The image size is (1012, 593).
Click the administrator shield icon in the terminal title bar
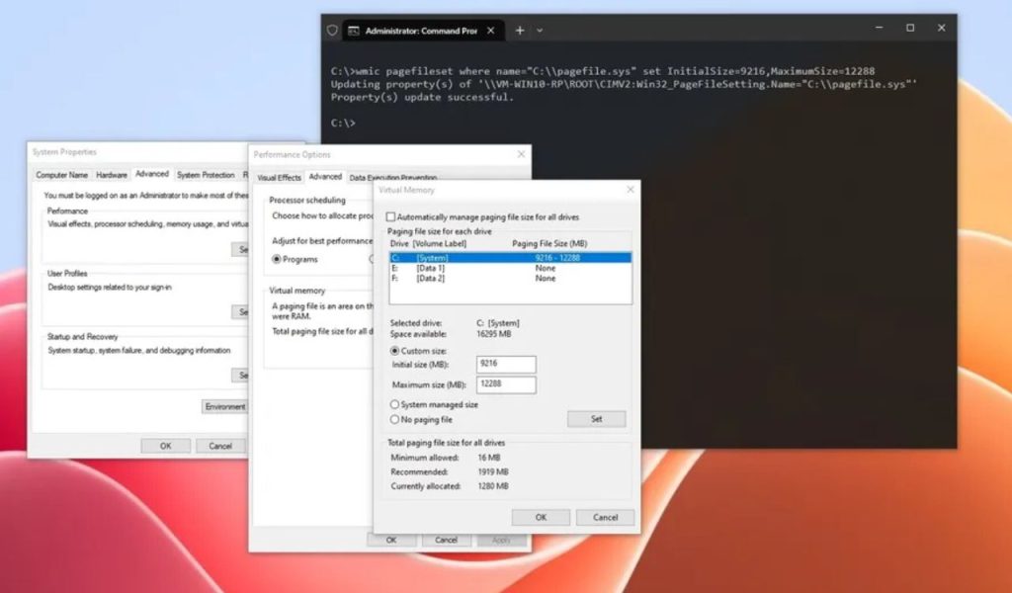pos(332,31)
